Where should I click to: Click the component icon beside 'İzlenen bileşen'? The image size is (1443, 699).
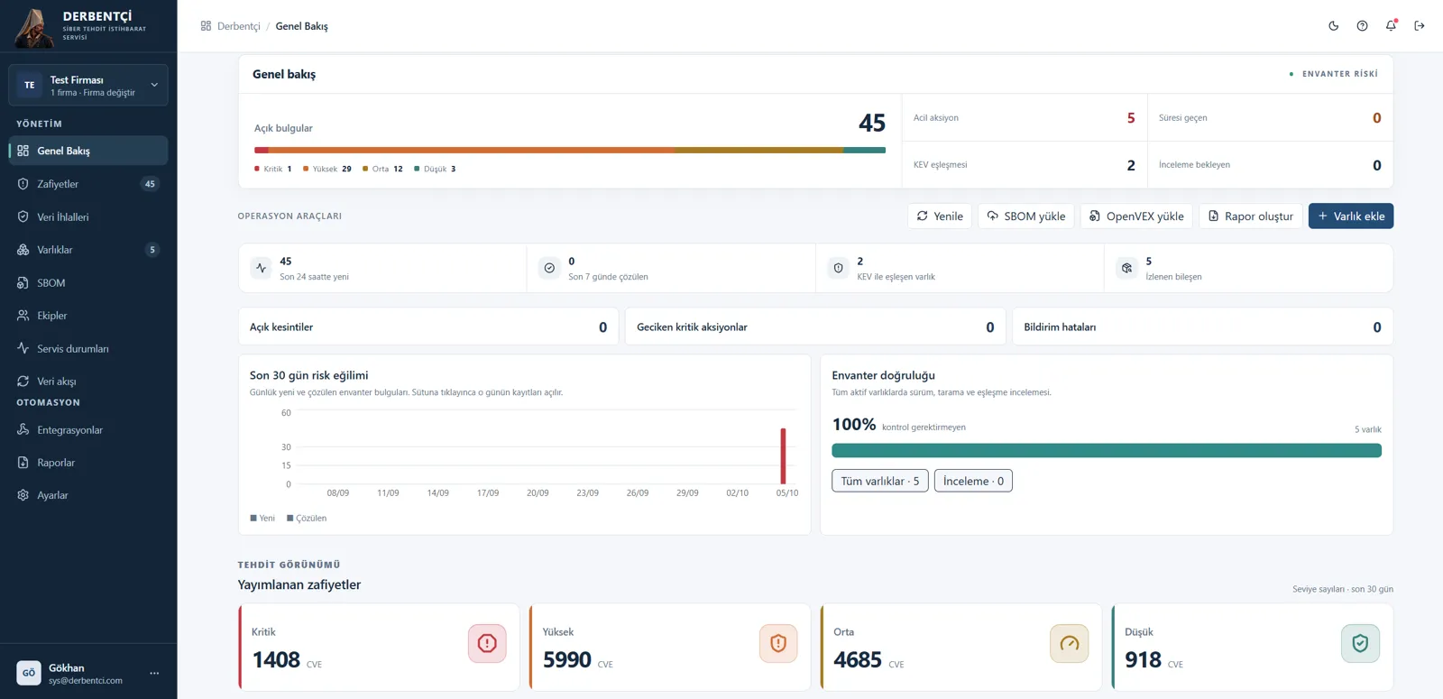click(1126, 268)
